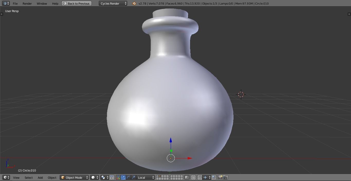
Task: Open the Cycles Render engine dropdown
Action: 113,4
